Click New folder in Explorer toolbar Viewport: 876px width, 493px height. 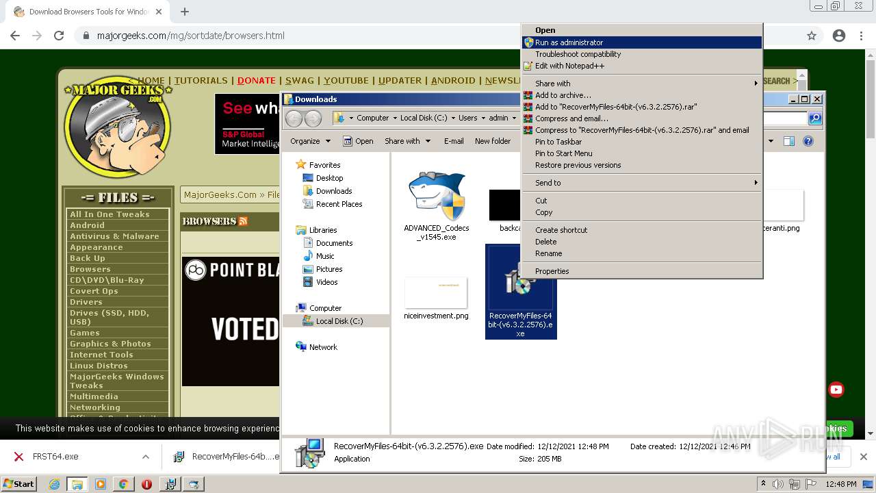493,141
